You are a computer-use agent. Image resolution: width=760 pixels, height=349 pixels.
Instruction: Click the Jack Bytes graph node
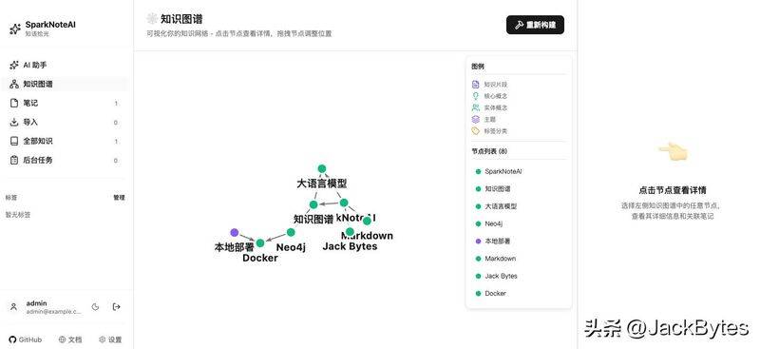point(350,232)
